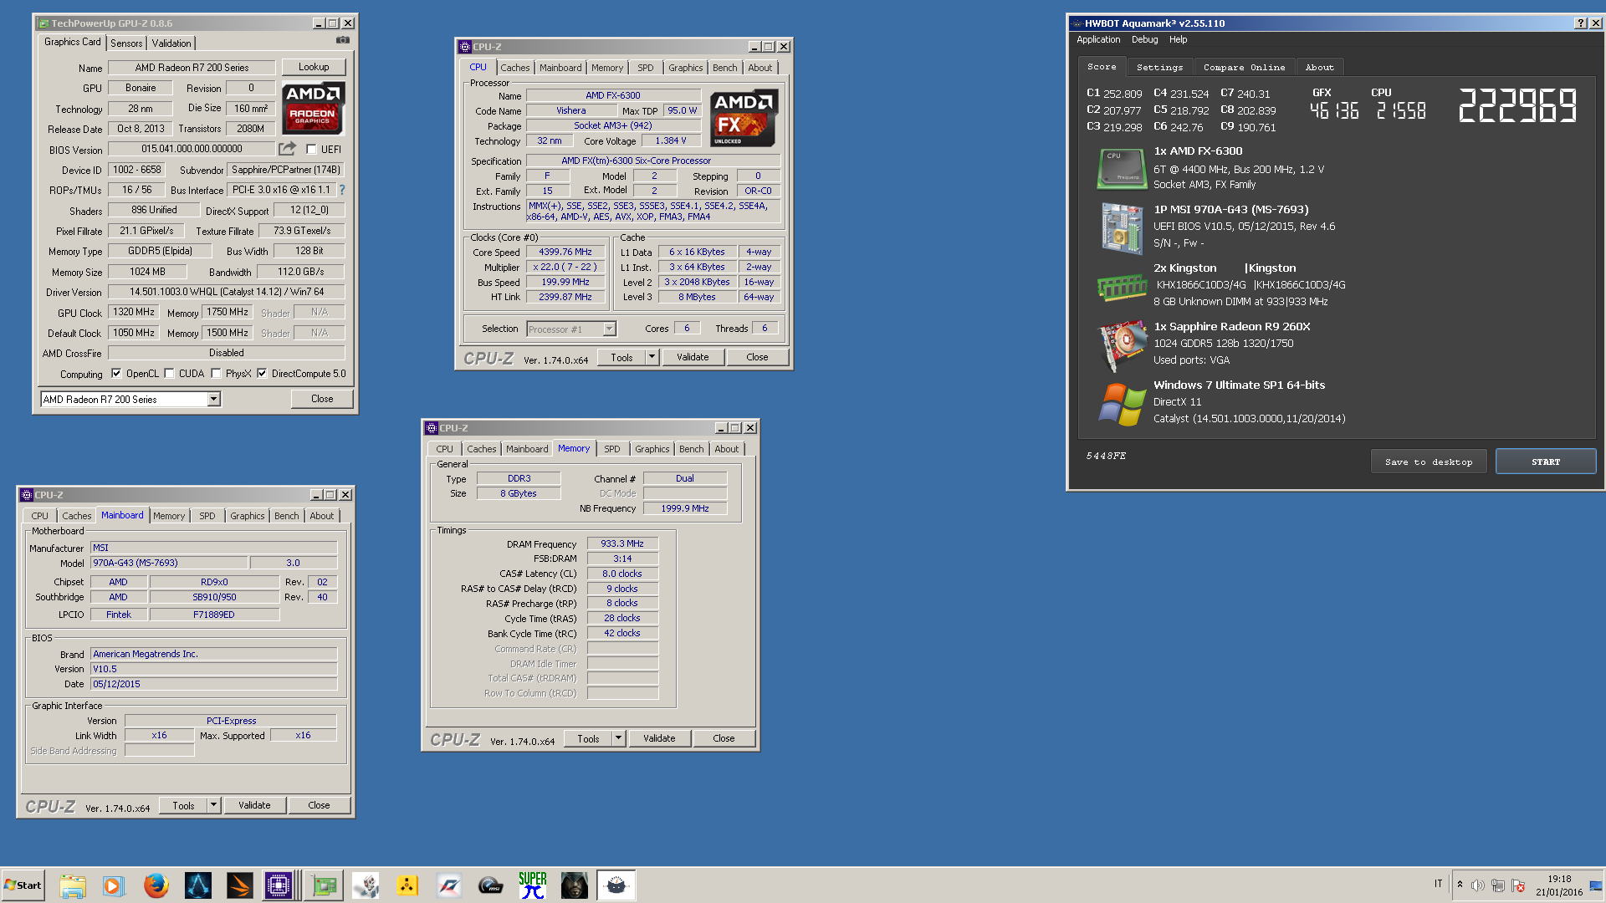Expand Tools dropdown arrow in CPU-Z Mainboard window
Image resolution: width=1606 pixels, height=903 pixels.
tap(213, 805)
